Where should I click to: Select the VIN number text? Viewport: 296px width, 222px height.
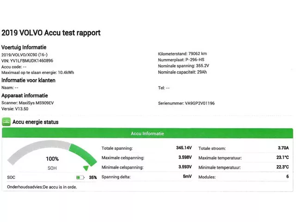point(27,61)
